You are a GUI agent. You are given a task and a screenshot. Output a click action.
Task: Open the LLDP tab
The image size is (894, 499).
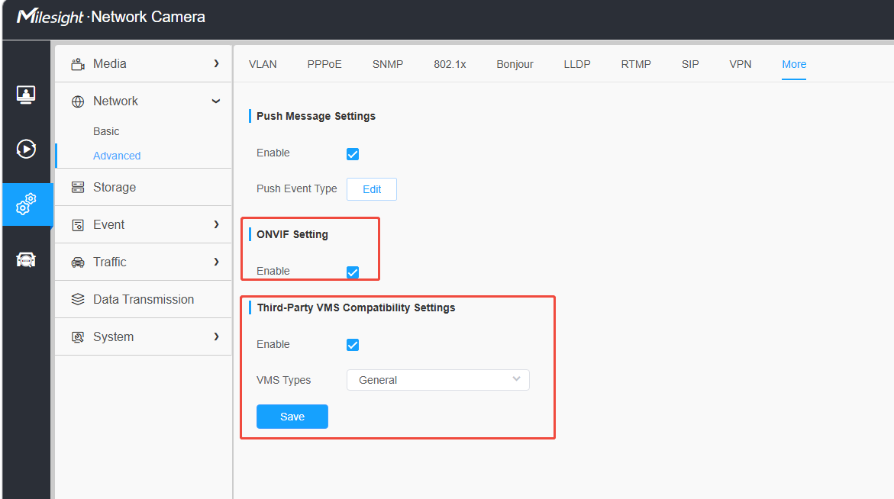coord(577,64)
